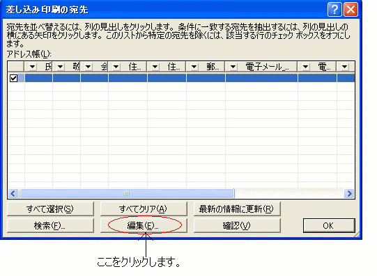This screenshot has width=377, height=276.
Task: Close the 差し込み印刷の宛先 dialog
Action: tap(351, 10)
